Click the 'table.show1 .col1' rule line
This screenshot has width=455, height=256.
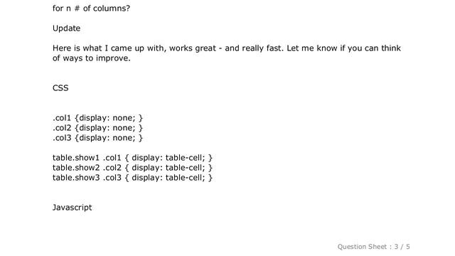tap(132, 158)
